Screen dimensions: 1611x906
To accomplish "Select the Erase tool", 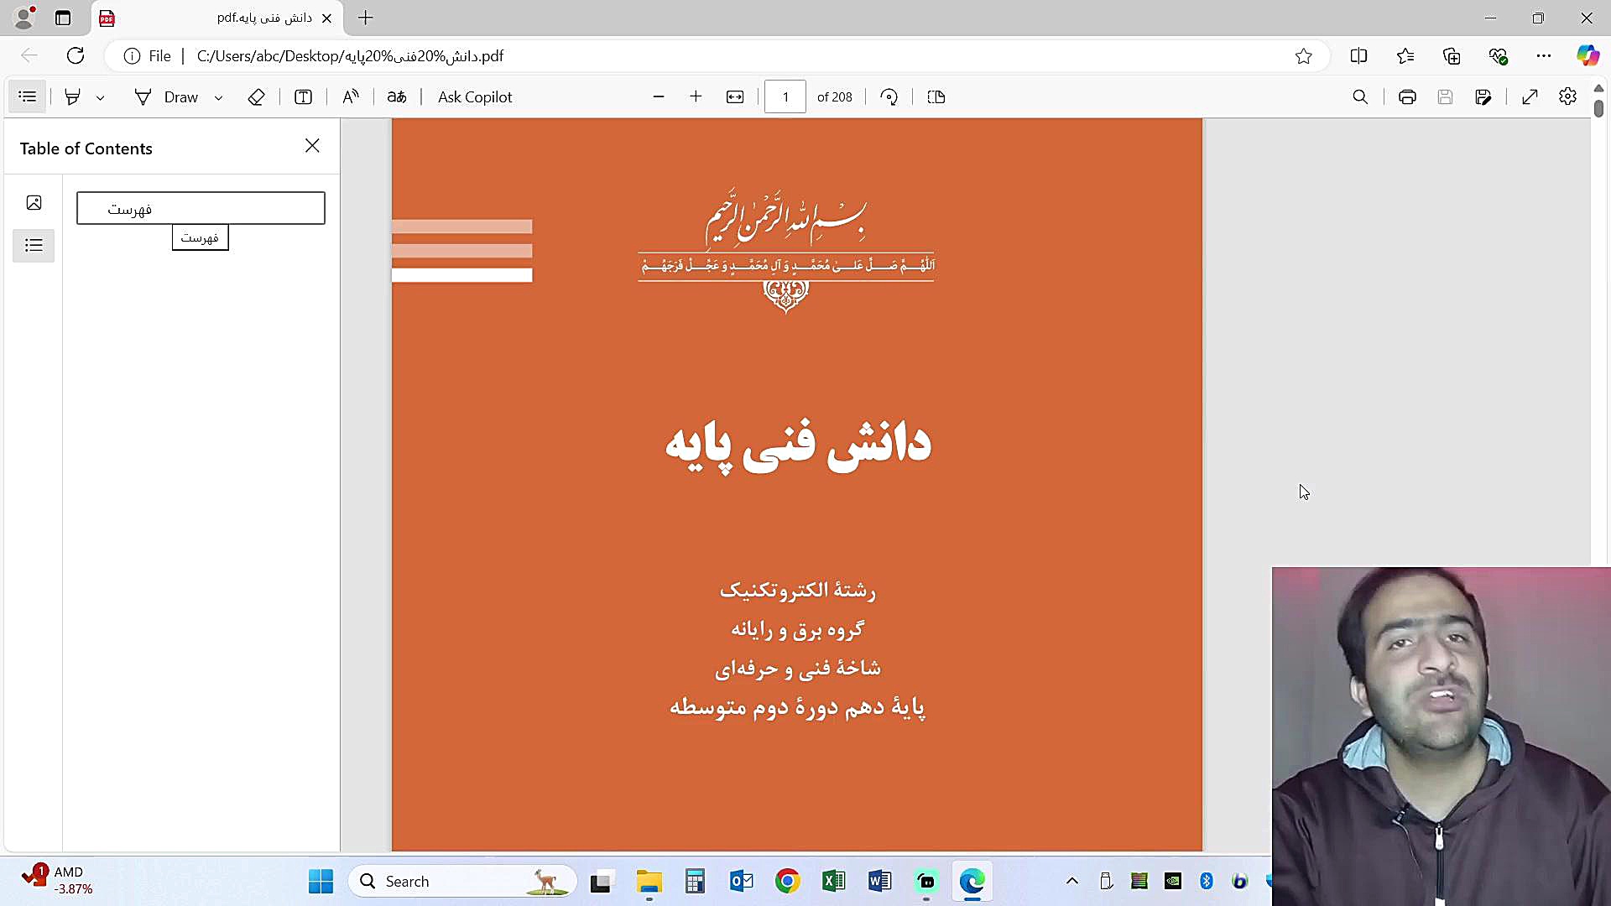I will pyautogui.click(x=257, y=97).
